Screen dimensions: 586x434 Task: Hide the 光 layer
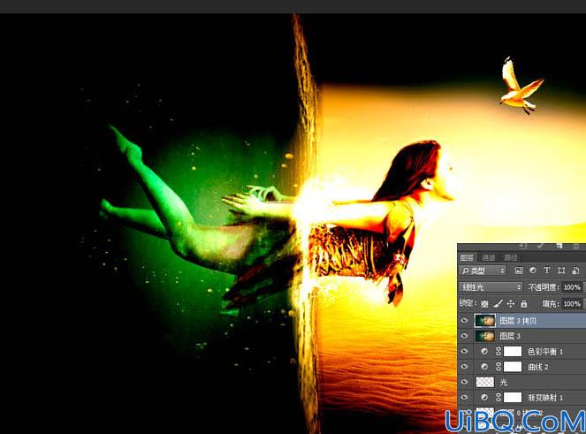pyautogui.click(x=465, y=382)
